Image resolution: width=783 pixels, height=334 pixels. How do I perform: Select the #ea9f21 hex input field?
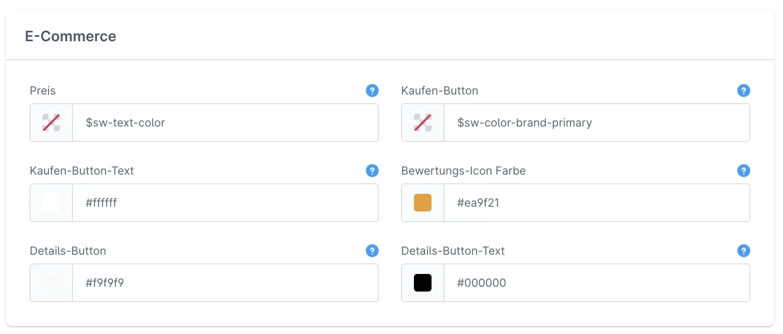click(x=596, y=203)
